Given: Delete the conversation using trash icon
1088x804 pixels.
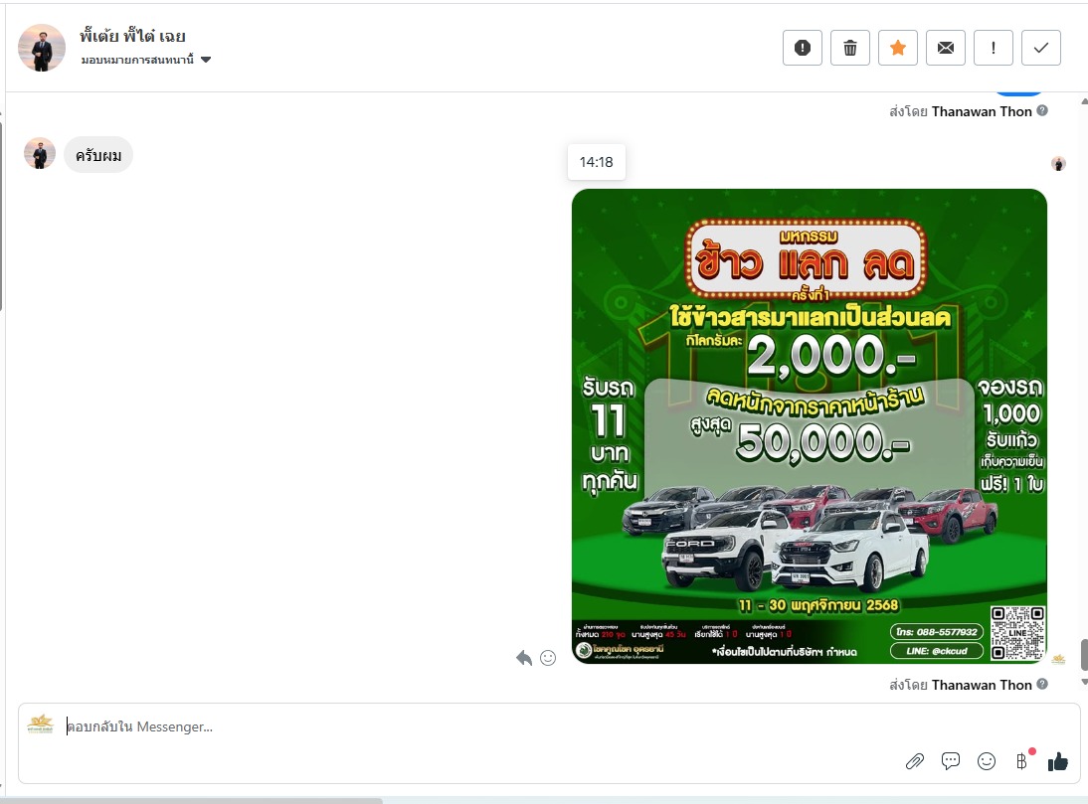Looking at the screenshot, I should pyautogui.click(x=850, y=48).
